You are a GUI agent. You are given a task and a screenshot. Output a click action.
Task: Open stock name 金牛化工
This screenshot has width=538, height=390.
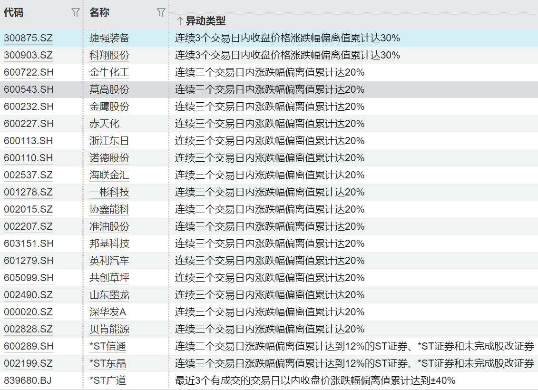(109, 72)
